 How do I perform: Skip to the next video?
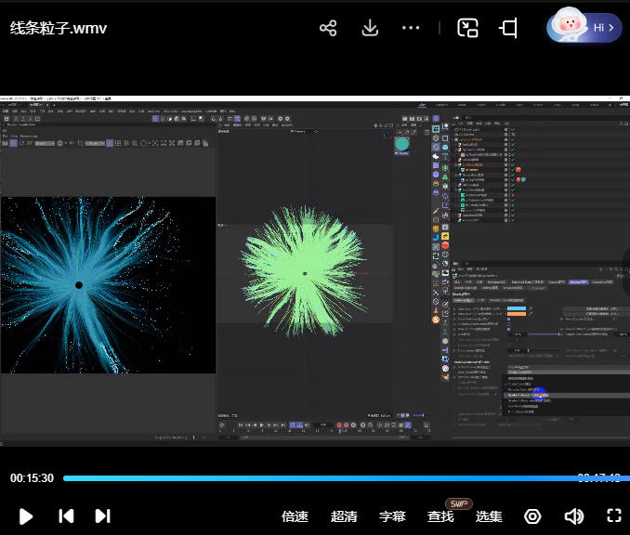click(102, 516)
